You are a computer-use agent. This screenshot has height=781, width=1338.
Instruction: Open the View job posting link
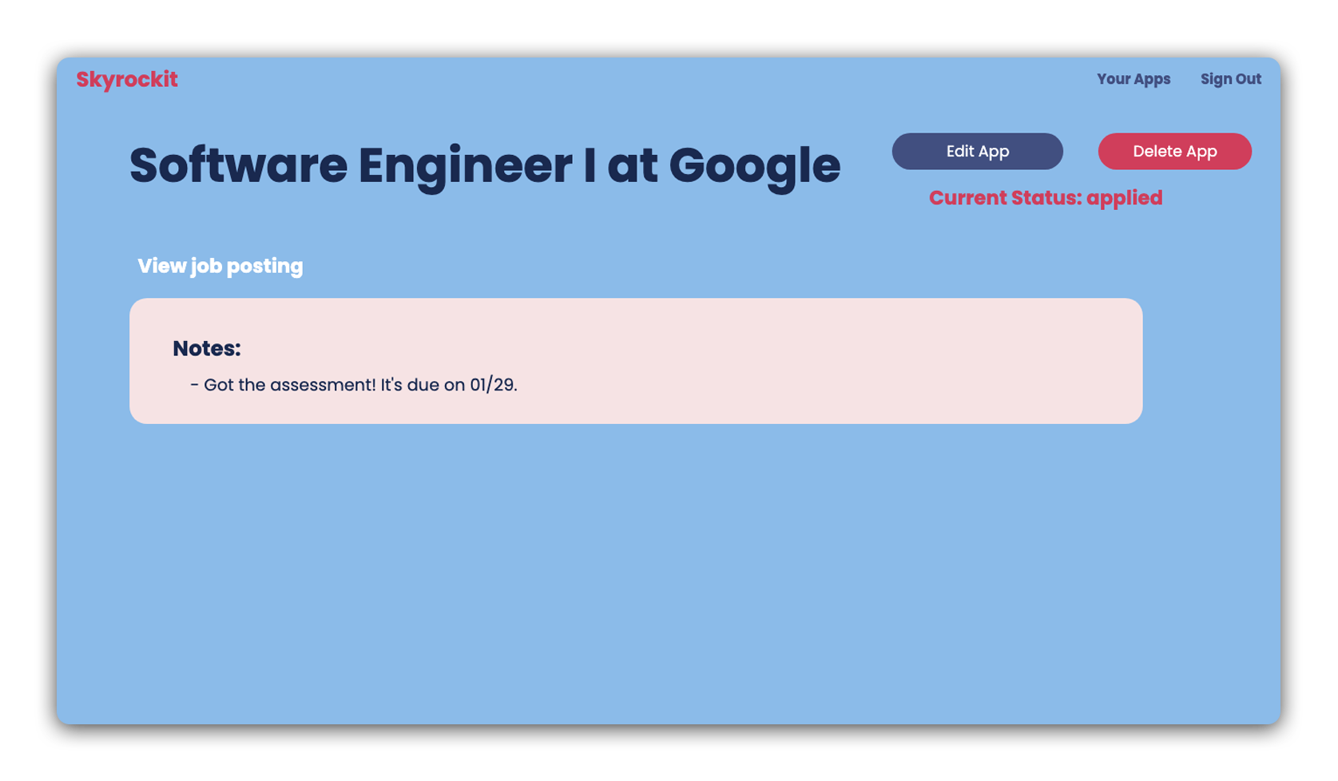click(x=220, y=266)
